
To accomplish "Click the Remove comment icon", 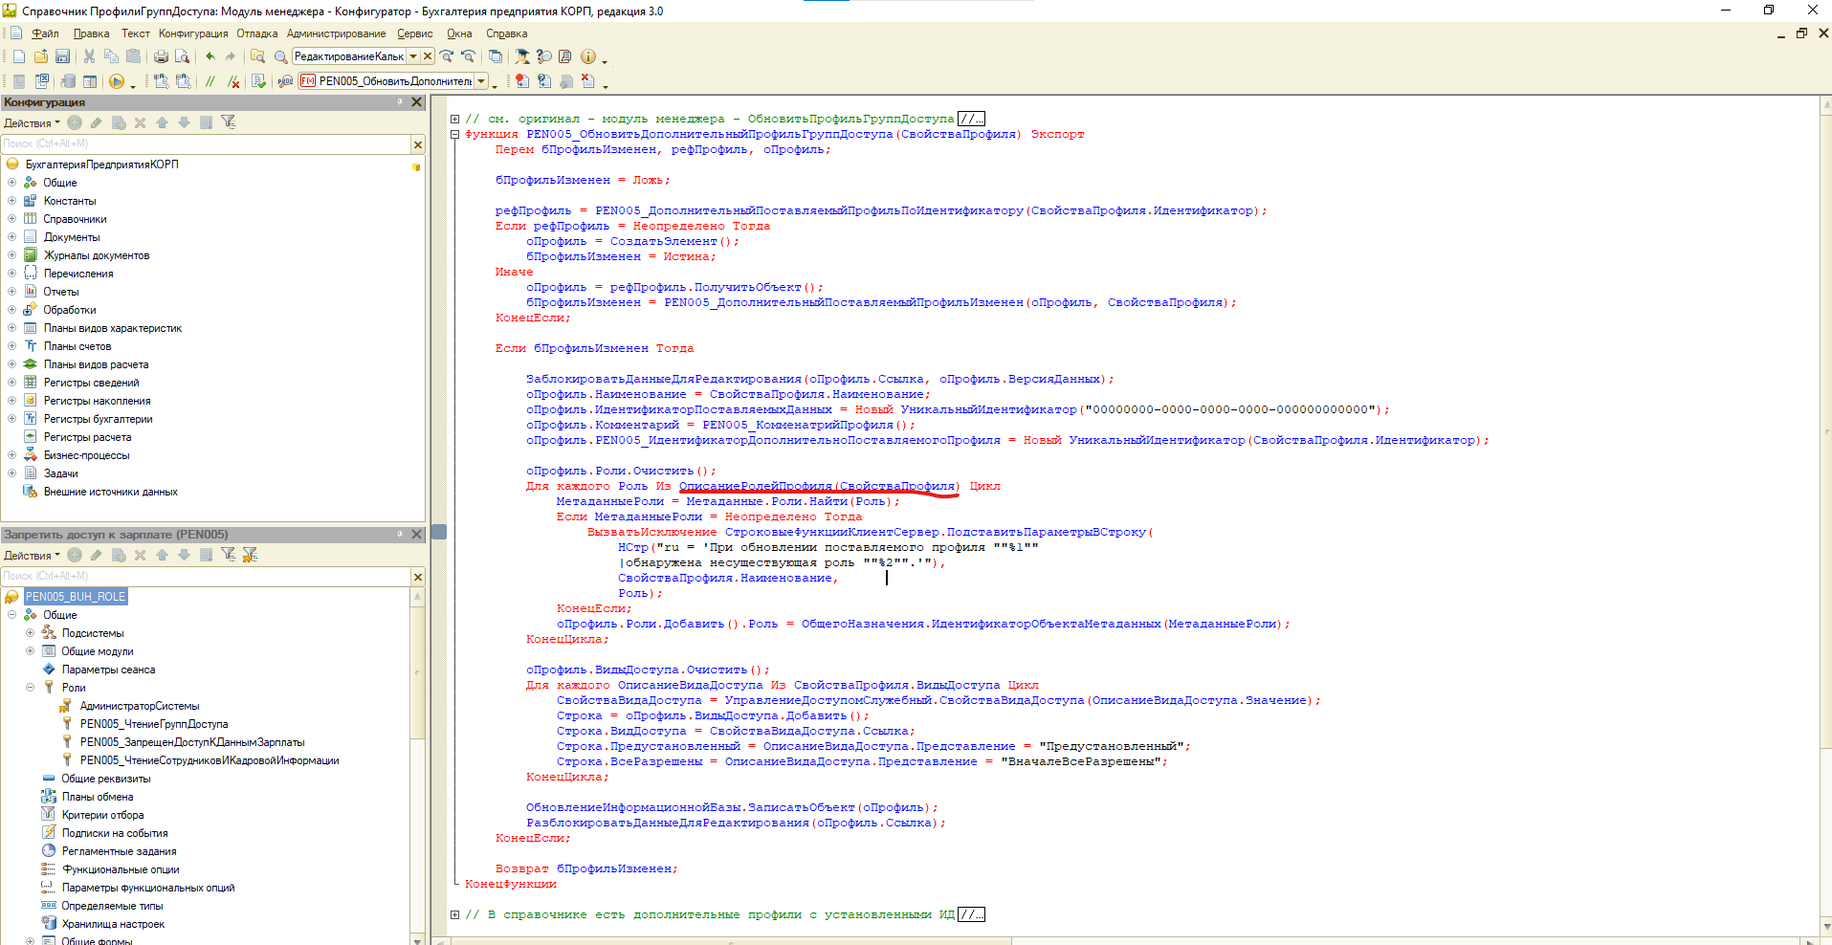I will click(x=232, y=81).
